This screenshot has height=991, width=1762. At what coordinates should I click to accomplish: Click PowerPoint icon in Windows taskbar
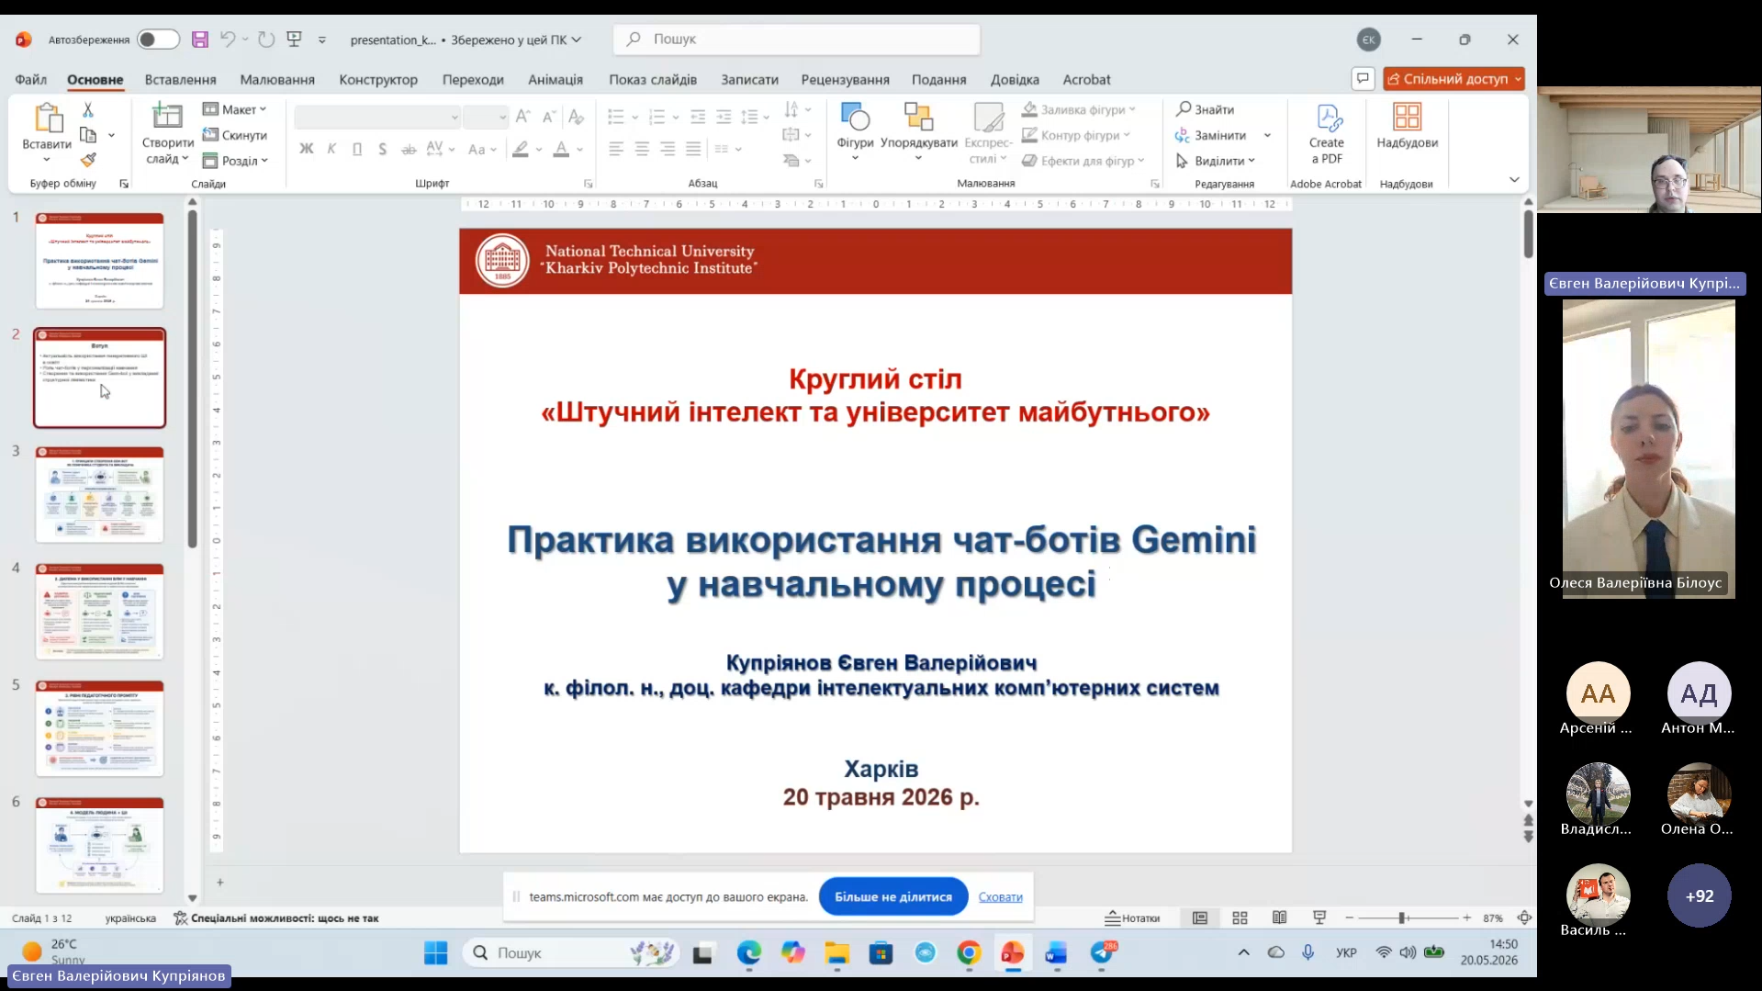[x=1013, y=953]
